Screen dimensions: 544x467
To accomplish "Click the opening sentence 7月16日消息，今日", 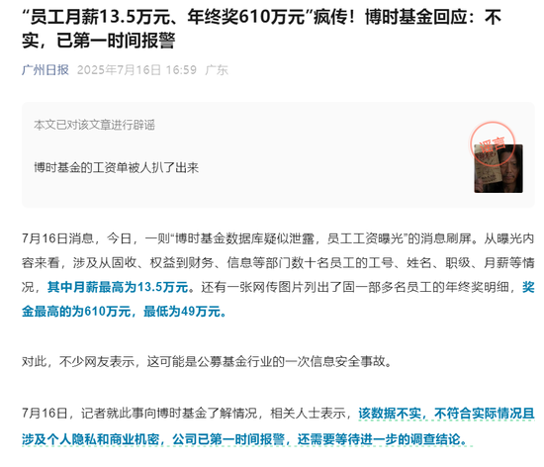I will [x=77, y=238].
